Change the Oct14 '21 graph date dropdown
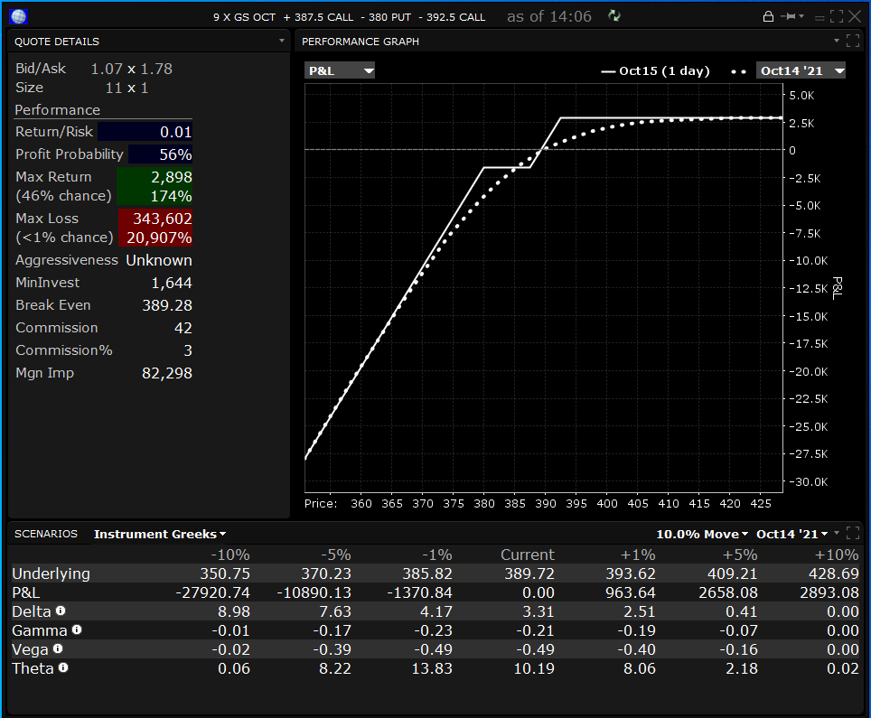 point(801,70)
